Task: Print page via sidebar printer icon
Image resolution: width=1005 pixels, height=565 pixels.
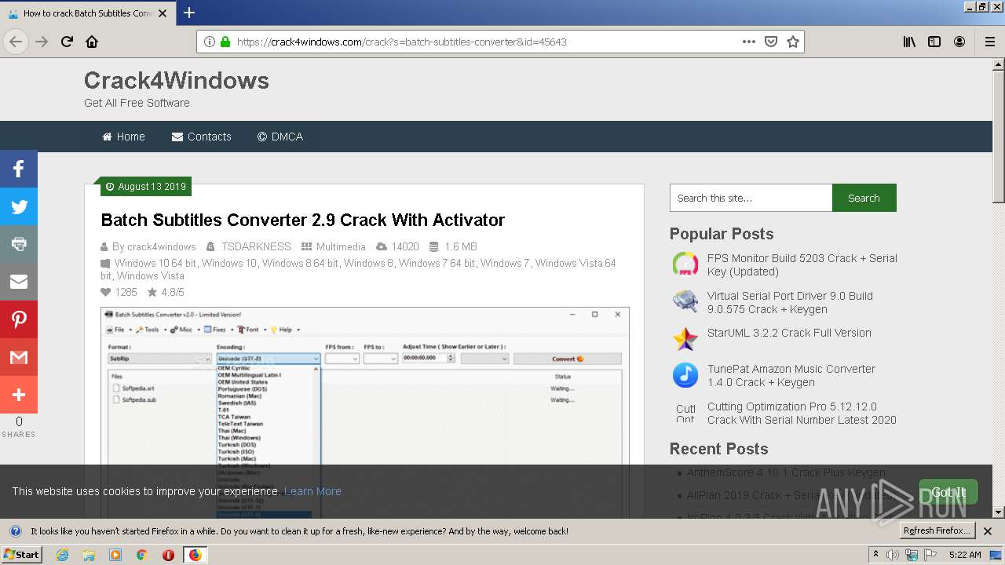Action: click(x=19, y=244)
